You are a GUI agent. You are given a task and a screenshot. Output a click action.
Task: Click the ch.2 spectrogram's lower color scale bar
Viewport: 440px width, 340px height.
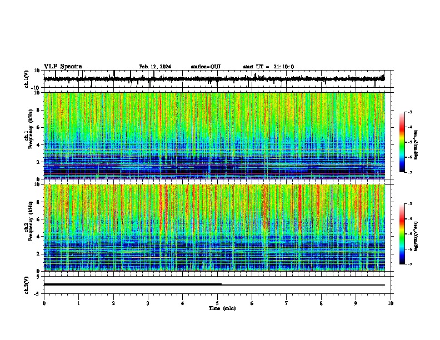point(402,234)
